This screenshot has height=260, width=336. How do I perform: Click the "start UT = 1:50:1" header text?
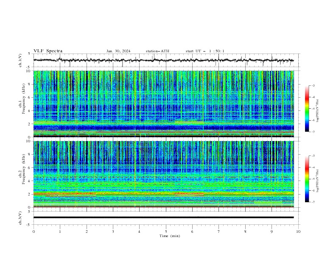click(205, 51)
